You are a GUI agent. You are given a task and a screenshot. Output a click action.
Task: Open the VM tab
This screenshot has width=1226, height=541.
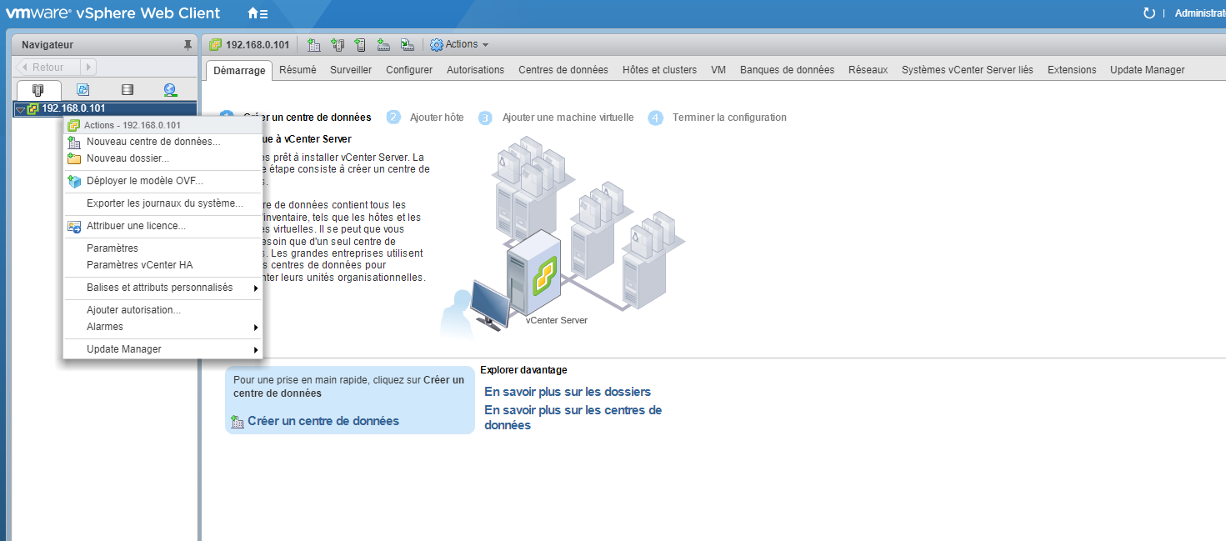[718, 70]
